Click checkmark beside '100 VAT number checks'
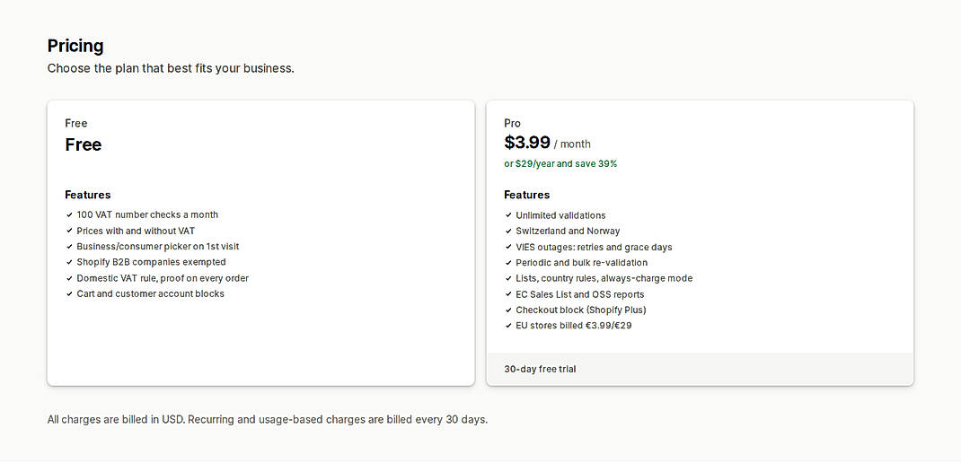 (x=69, y=215)
